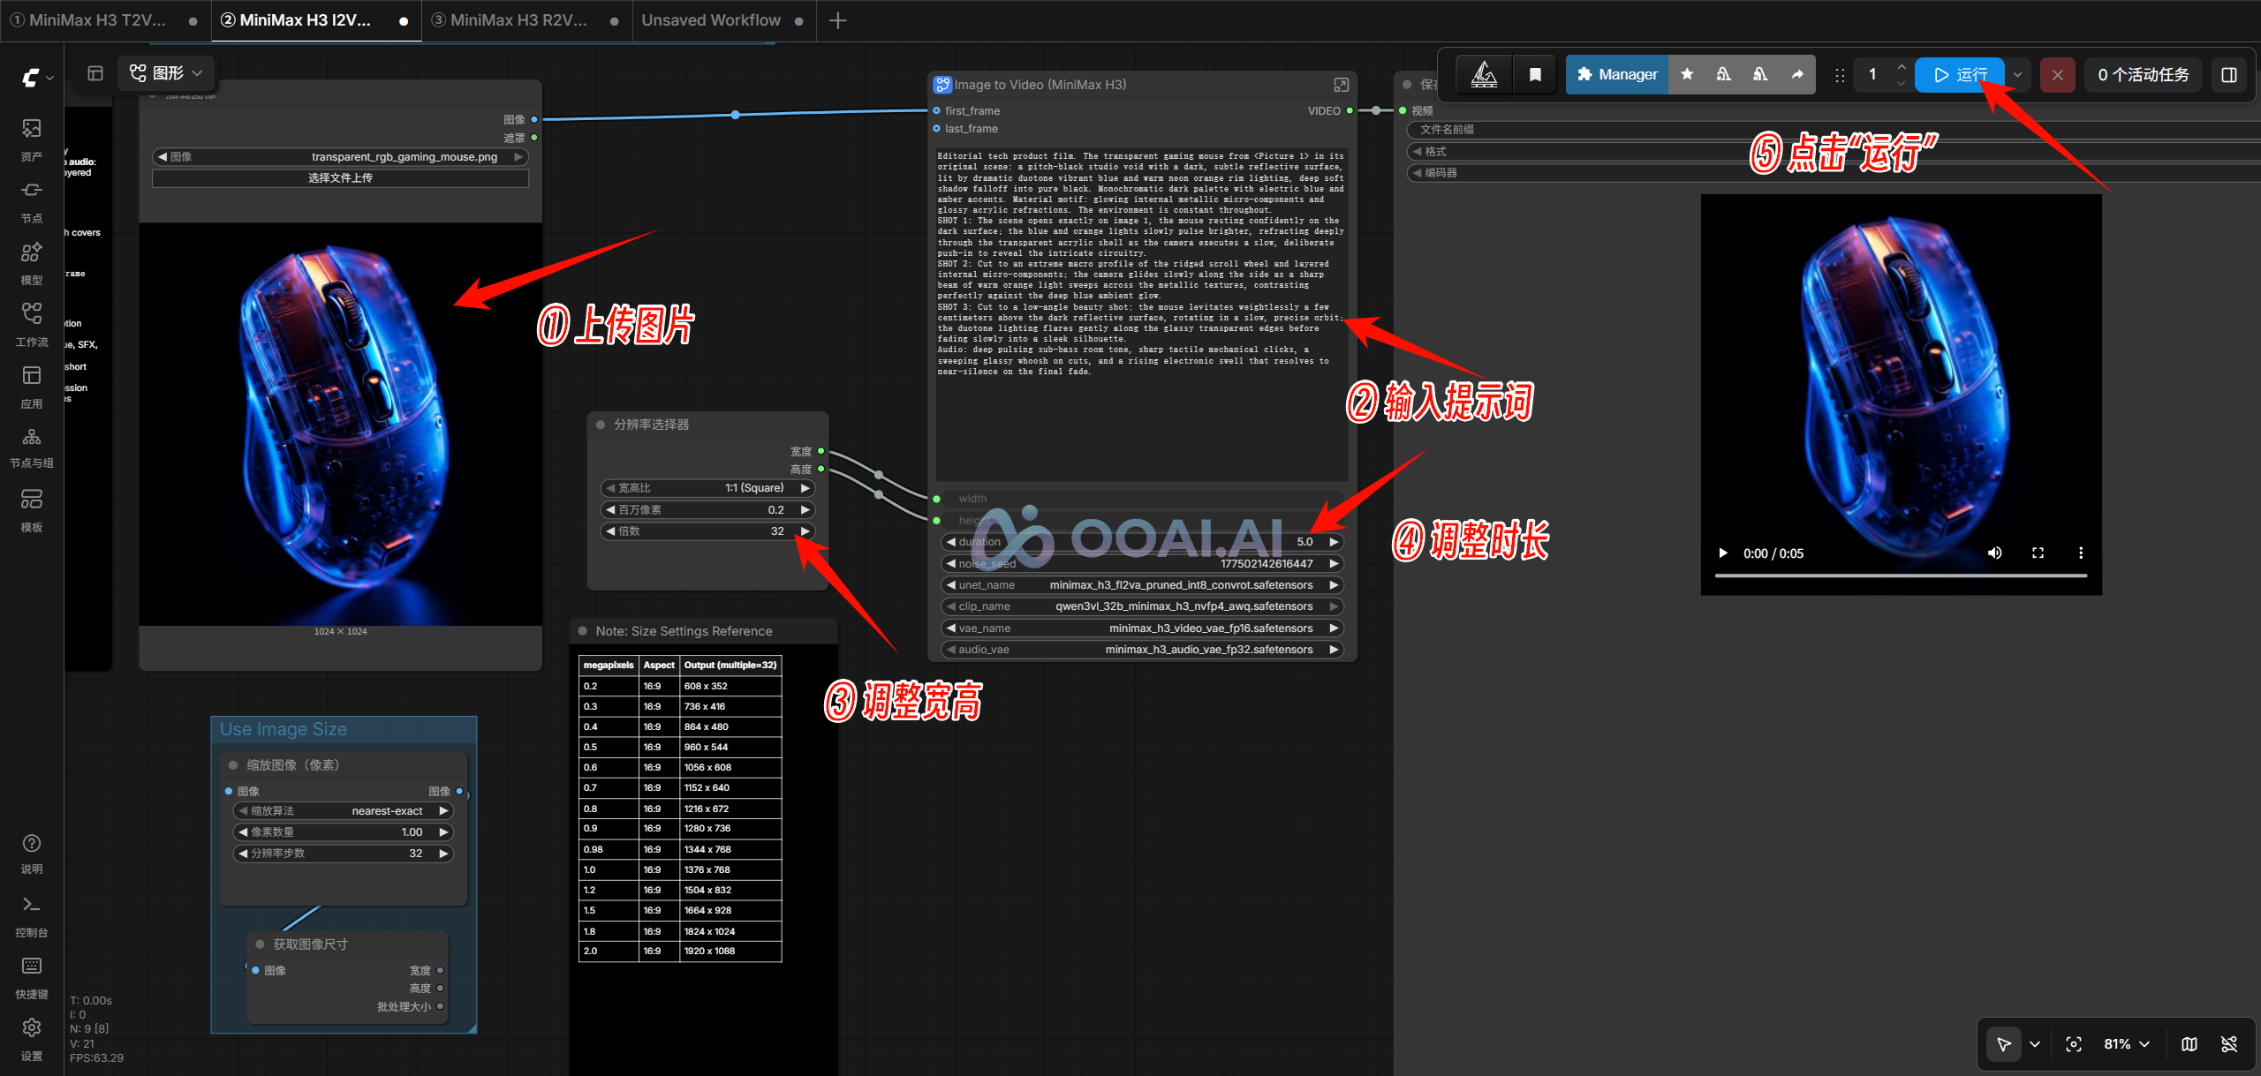Open the unet_name model selector
The height and width of the screenshot is (1076, 2261).
1142,585
